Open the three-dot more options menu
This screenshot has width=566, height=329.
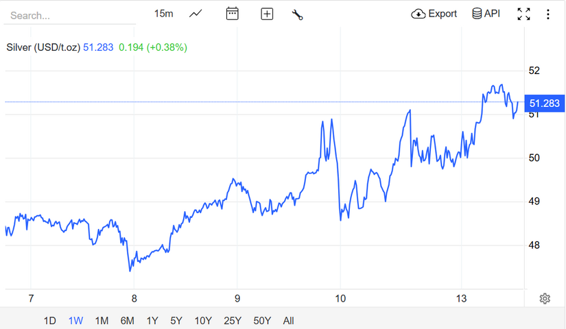tap(548, 14)
